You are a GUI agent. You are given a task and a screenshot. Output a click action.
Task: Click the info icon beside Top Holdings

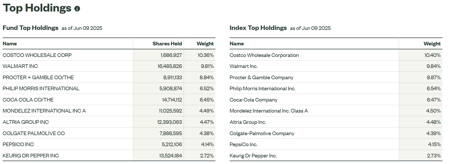pos(77,9)
